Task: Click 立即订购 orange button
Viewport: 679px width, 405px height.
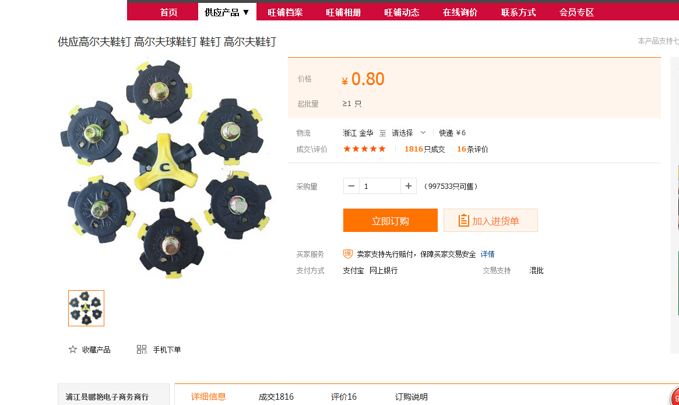Action: click(390, 221)
